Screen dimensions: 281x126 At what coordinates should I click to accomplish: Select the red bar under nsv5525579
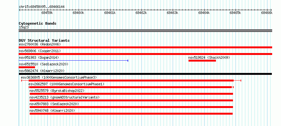point(131,94)
